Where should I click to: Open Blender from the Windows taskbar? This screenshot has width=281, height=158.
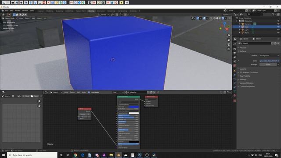[119, 155]
